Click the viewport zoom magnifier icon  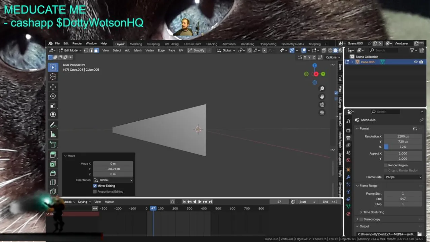[322, 88]
